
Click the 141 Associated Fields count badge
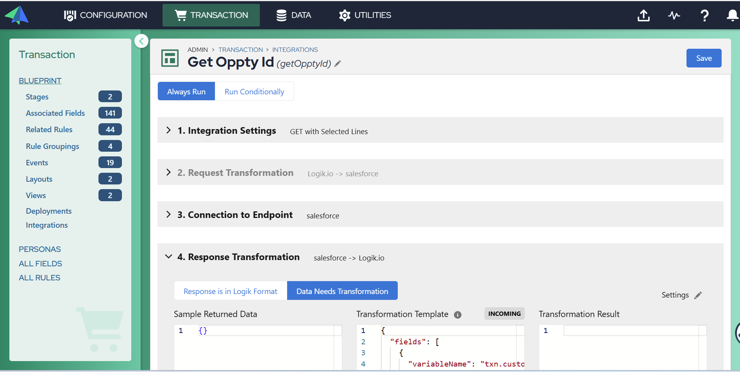pyautogui.click(x=110, y=113)
